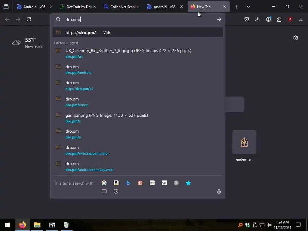Go back with the back arrow
Viewport: 308px width, 231px height.
point(7,19)
